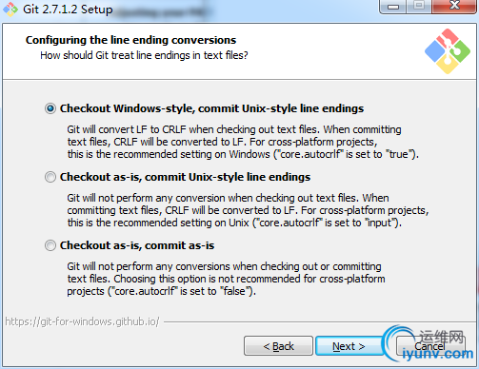Choose Checkout as-is, commit Unix-style radio button
Screen dimensions: 479x369
(50, 177)
